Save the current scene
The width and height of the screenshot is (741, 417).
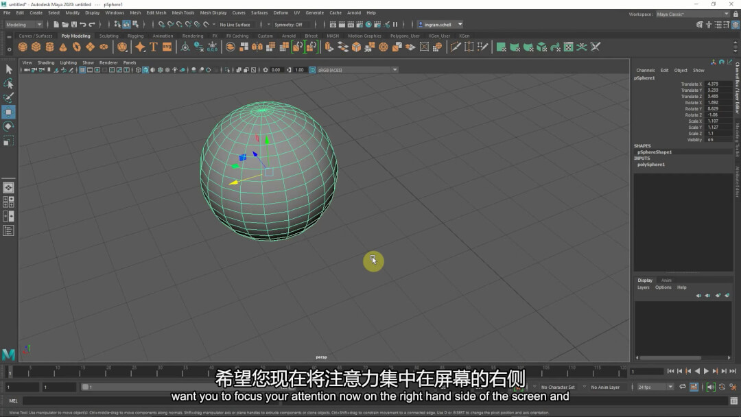[74, 25]
